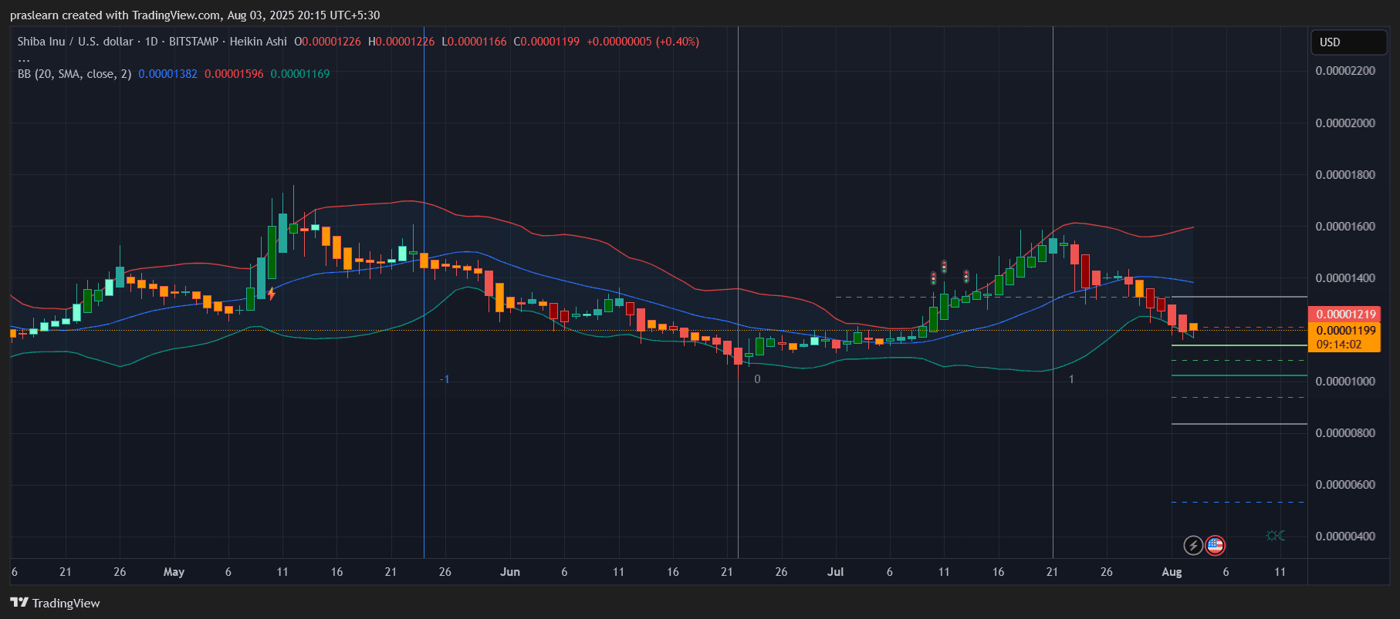This screenshot has width=1400, height=619.
Task: Expand the three-dots legend item under symbol title
Action: click(x=24, y=59)
